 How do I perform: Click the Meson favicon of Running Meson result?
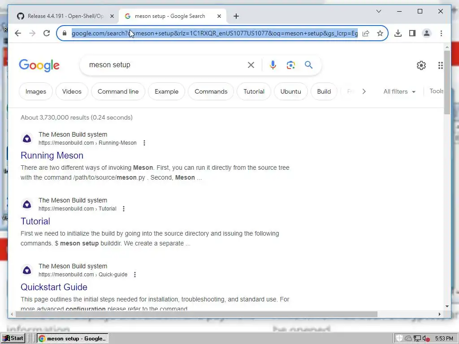[x=27, y=139]
